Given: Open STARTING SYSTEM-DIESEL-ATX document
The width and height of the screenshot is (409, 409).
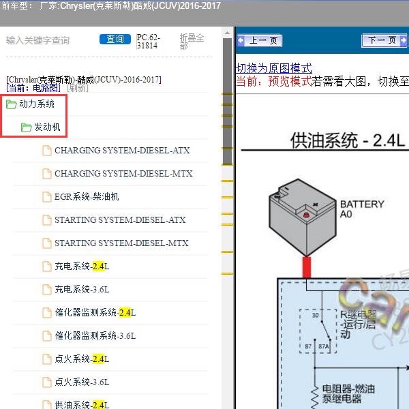Looking at the screenshot, I should (120, 220).
